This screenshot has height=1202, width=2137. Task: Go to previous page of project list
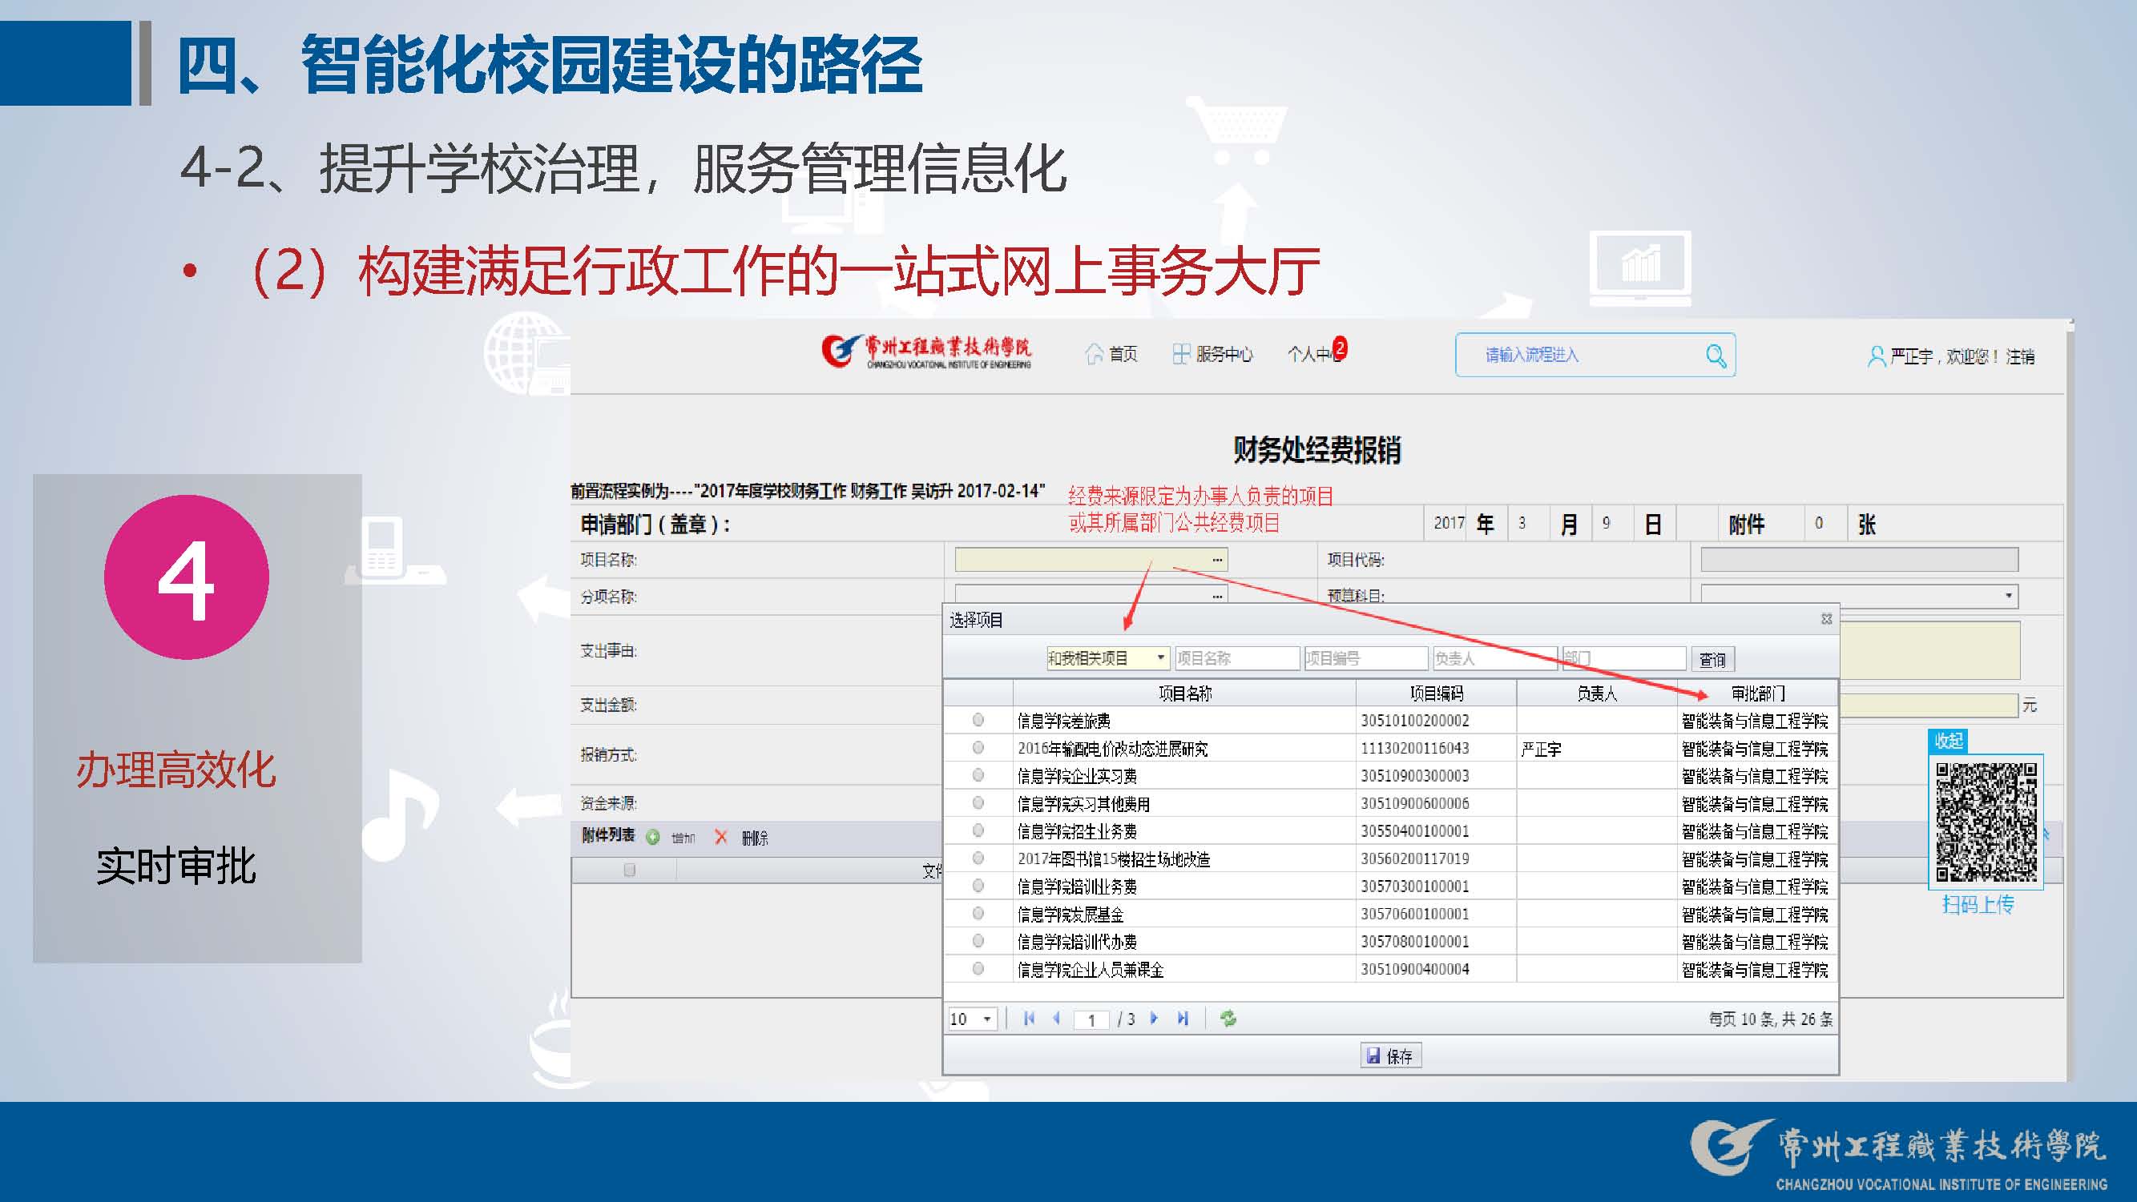[x=1056, y=1018]
